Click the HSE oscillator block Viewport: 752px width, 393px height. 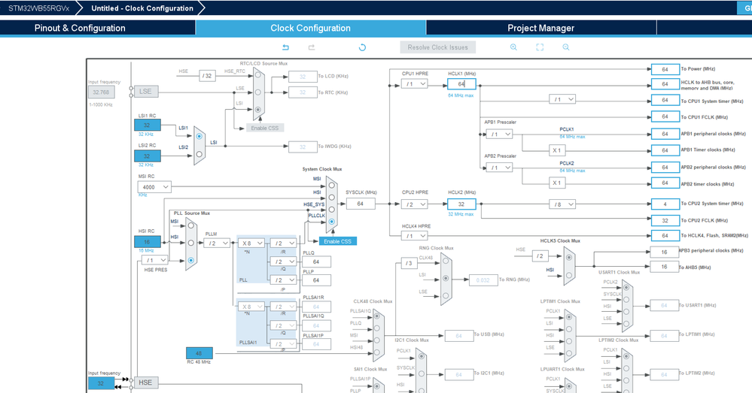pyautogui.click(x=145, y=382)
